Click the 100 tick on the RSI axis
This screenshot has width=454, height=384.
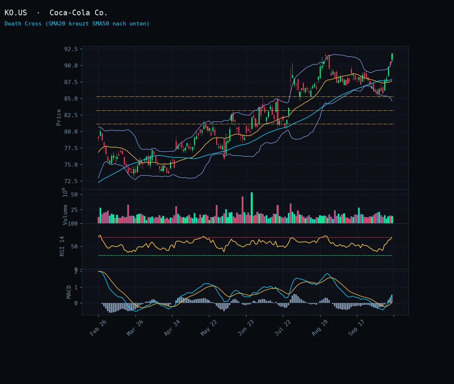pos(72,224)
